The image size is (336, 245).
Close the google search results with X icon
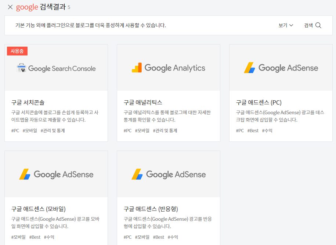(10, 7)
